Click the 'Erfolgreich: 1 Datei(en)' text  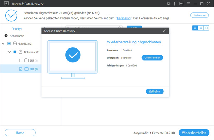click(x=119, y=58)
